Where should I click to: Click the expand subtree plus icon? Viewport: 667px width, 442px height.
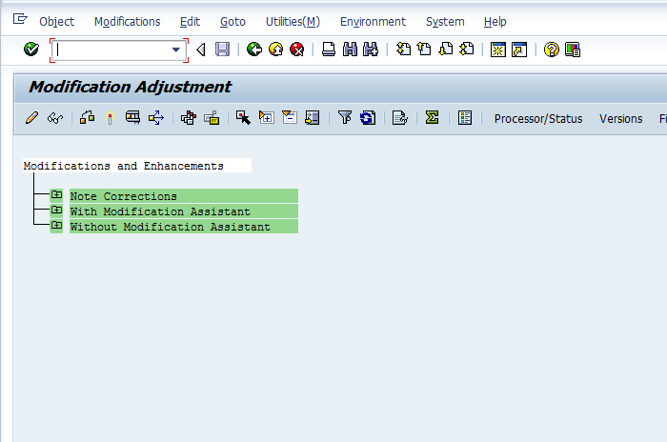pos(267,117)
